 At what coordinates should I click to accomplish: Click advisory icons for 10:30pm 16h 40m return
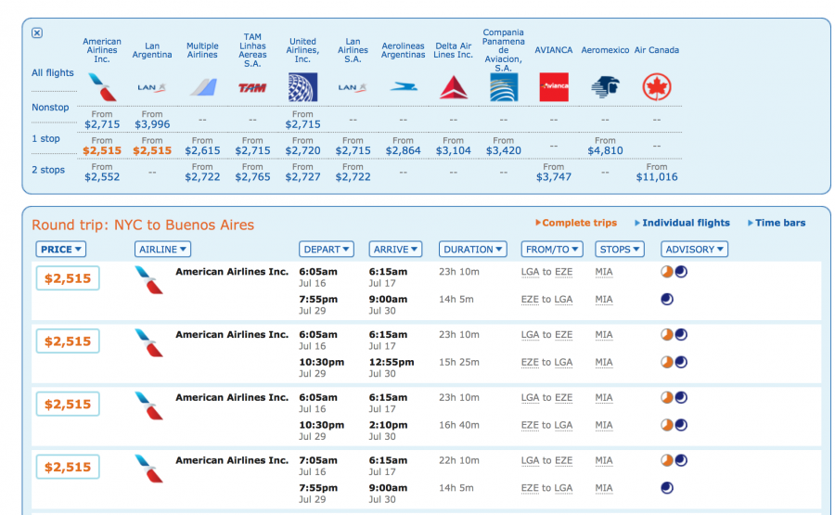click(x=674, y=425)
